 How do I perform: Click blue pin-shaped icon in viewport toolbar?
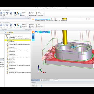[41, 32]
